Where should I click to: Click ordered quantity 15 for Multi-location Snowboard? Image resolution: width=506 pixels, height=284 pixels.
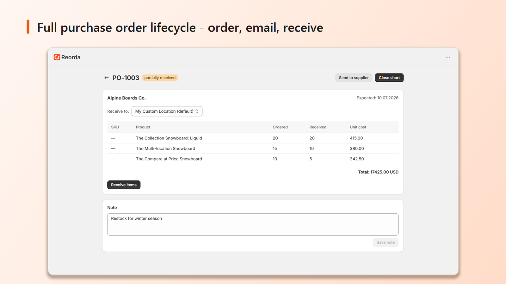(275, 149)
